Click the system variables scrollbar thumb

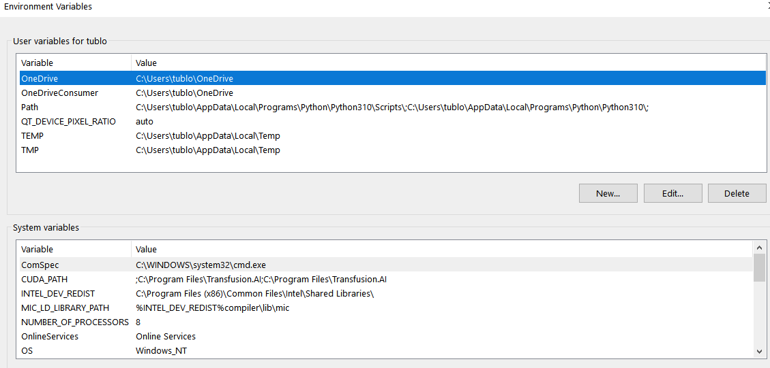click(x=759, y=267)
